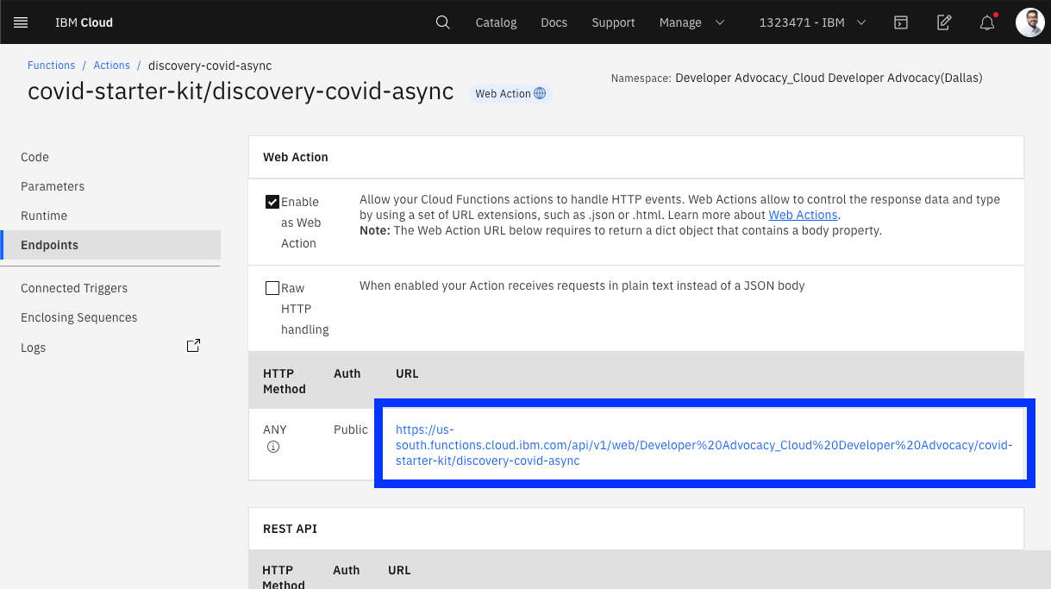Open the 1323471 - IBM account switcher
1051x589 pixels.
point(812,22)
